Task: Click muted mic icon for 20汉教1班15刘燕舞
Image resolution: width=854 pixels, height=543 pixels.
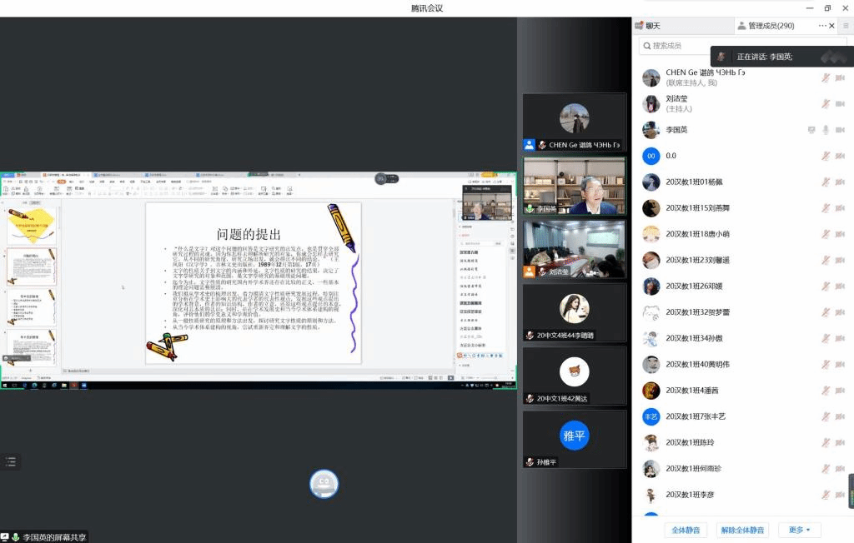Action: pyautogui.click(x=826, y=208)
